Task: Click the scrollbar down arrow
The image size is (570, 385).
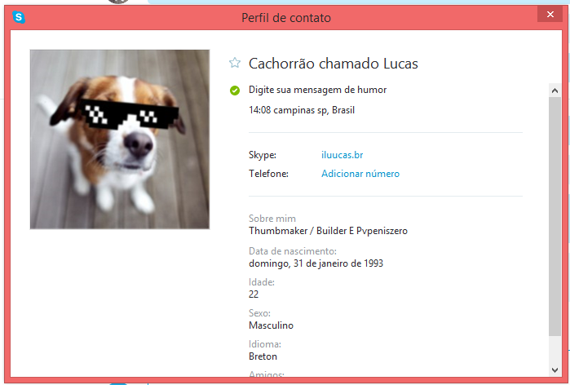Action: tap(555, 370)
